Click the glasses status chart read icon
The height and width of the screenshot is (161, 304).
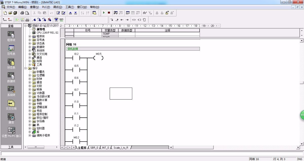tap(145, 13)
